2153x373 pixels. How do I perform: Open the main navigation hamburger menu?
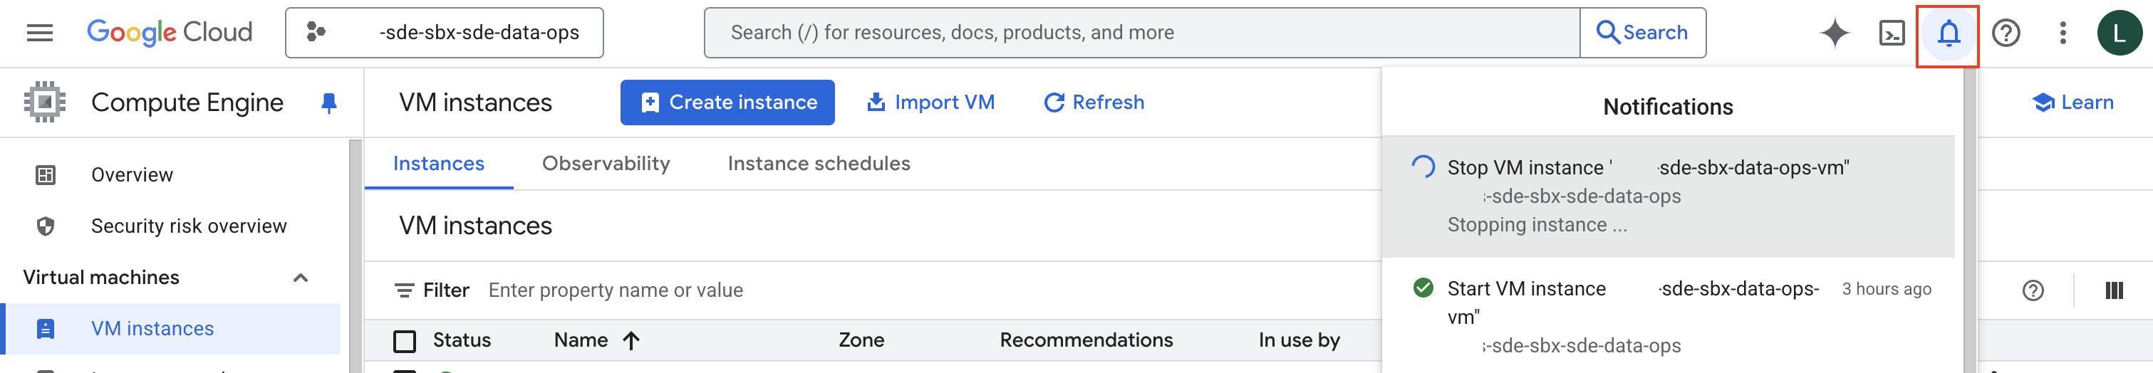click(x=39, y=33)
